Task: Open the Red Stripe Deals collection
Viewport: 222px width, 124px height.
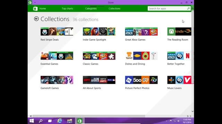Action: point(57,34)
